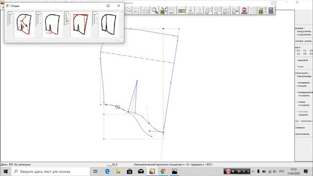This screenshot has width=313, height=176.
Task: Click 'опорн.разм' in the side panel
Action: (x=303, y=41)
